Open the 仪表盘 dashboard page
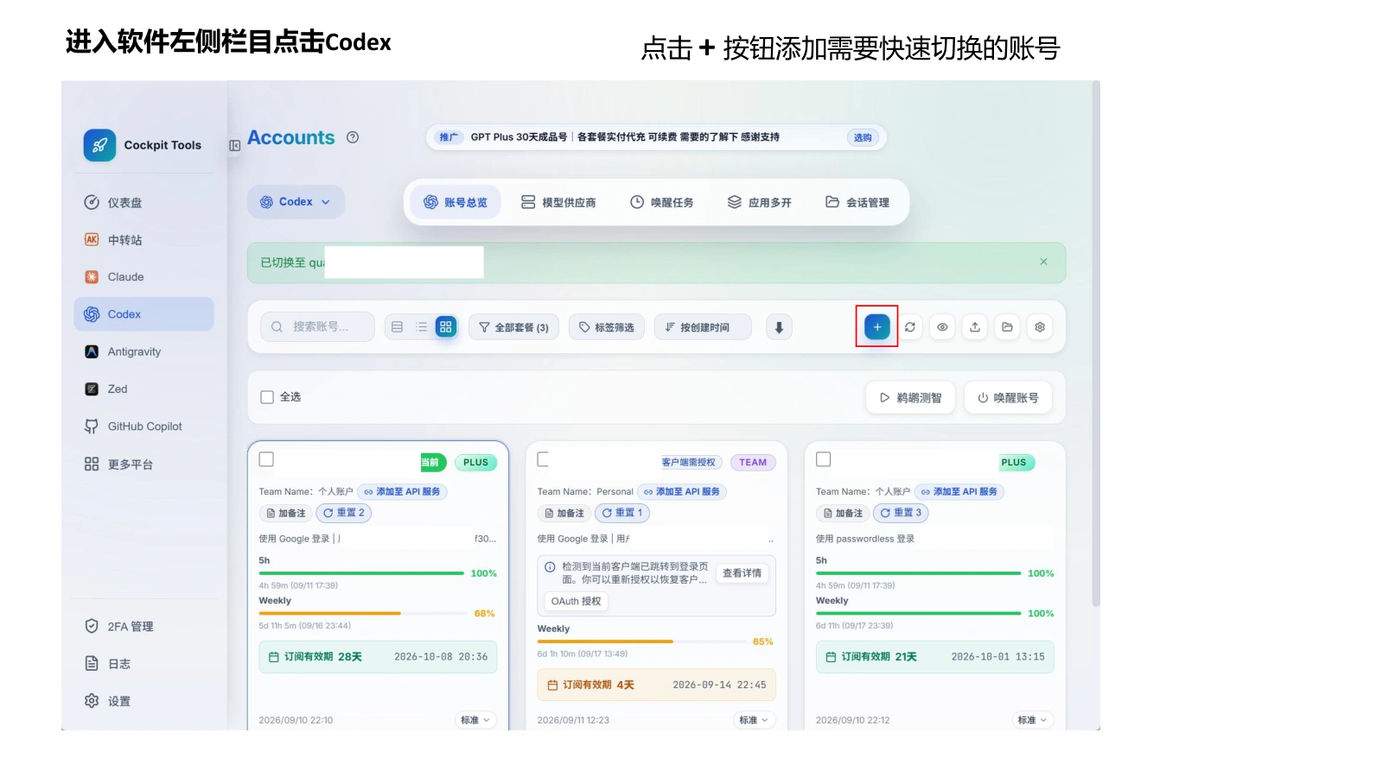This screenshot has width=1383, height=777. click(143, 203)
